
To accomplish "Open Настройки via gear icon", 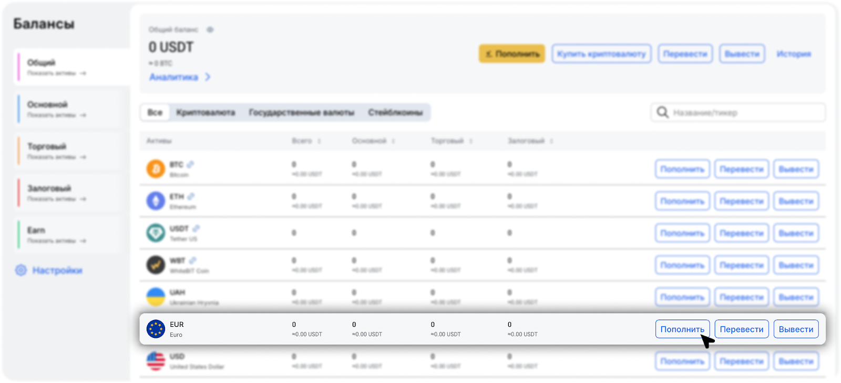I will click(x=21, y=270).
